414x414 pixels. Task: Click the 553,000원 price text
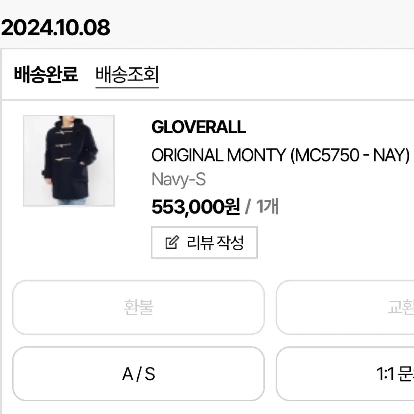pos(196,207)
